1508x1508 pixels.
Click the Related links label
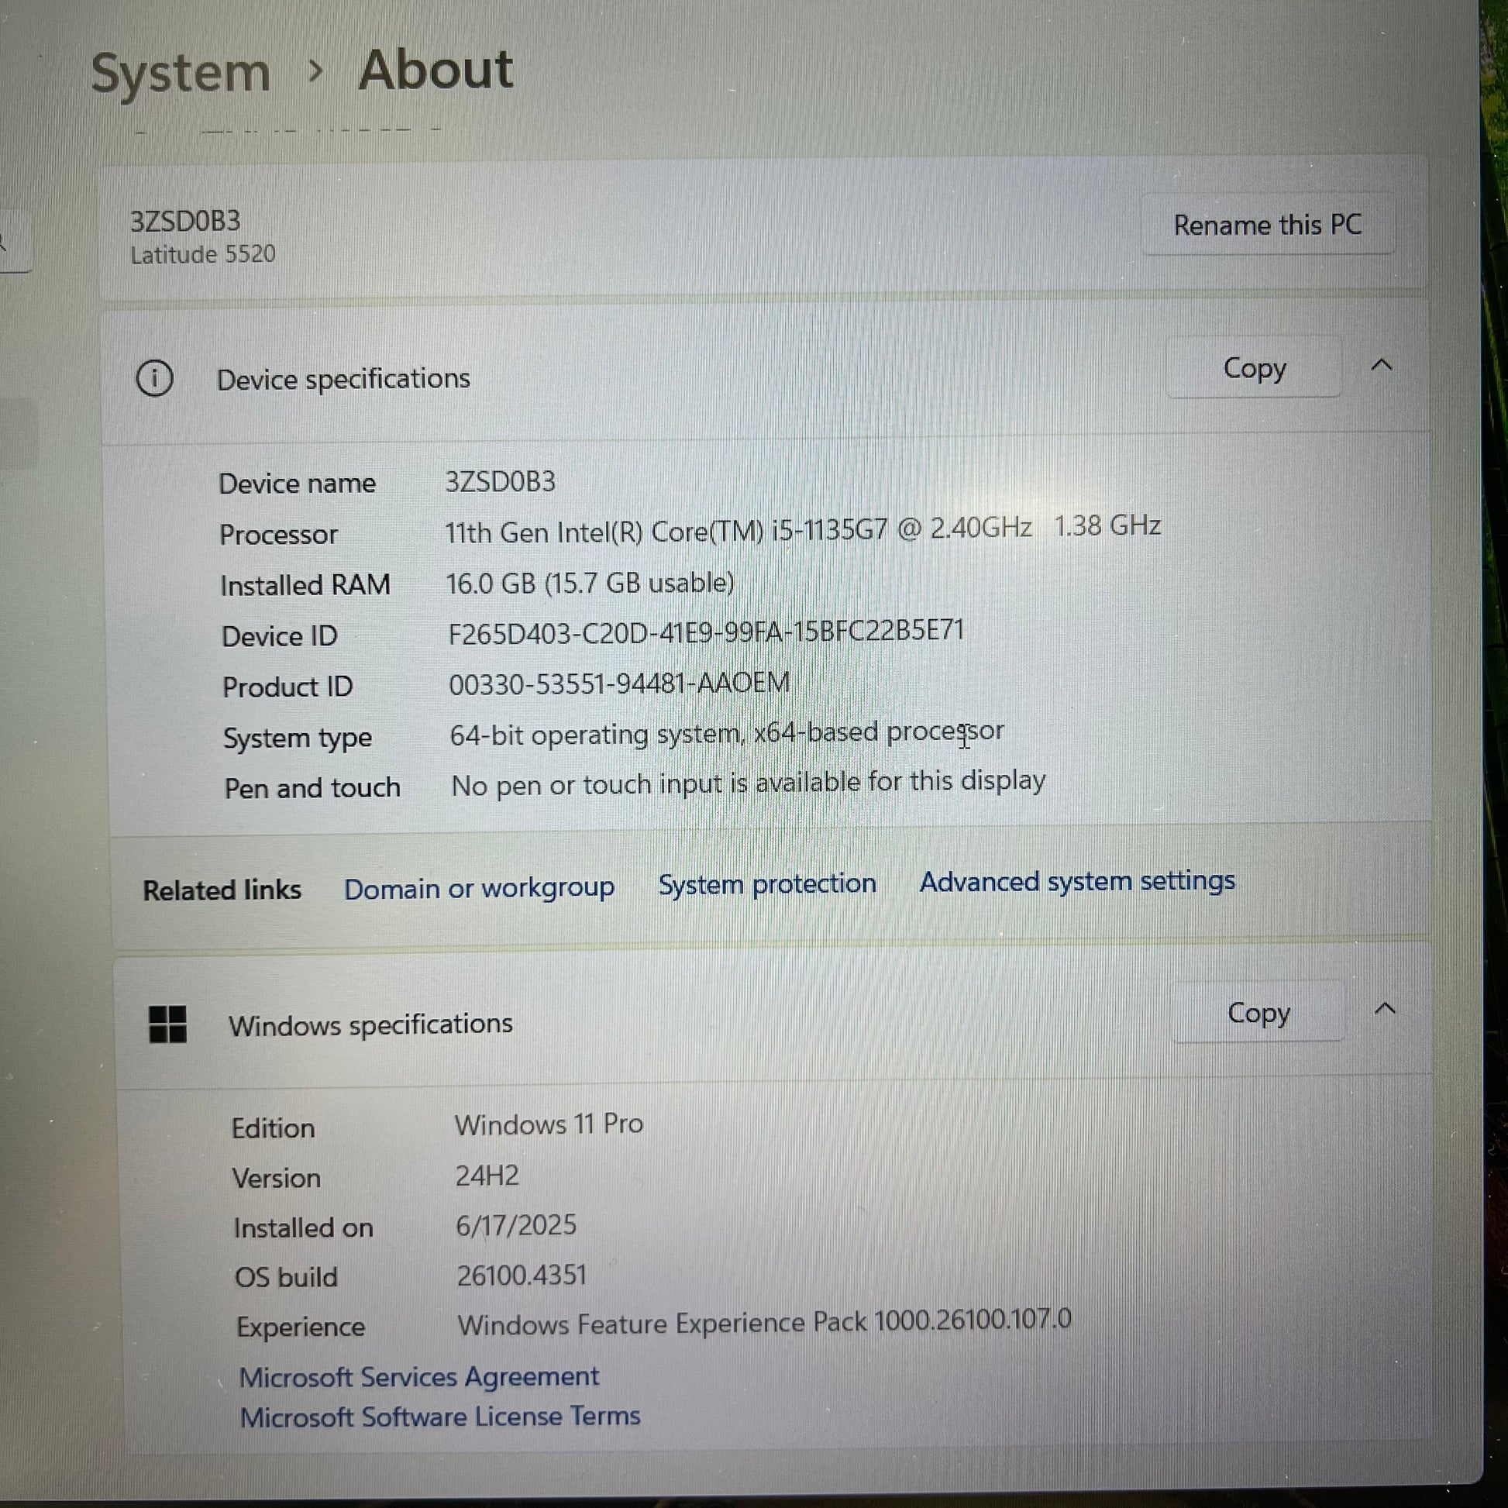(222, 890)
